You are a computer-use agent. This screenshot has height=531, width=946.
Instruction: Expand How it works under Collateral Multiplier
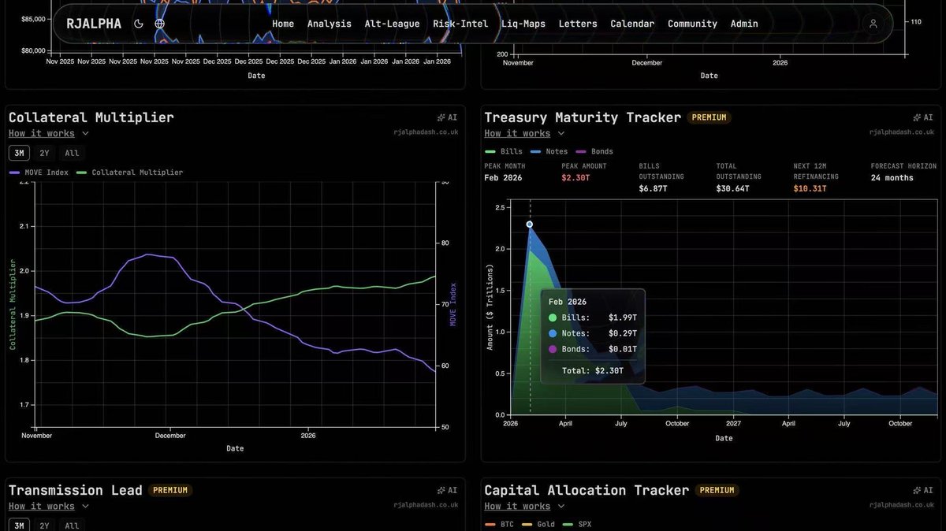click(49, 133)
